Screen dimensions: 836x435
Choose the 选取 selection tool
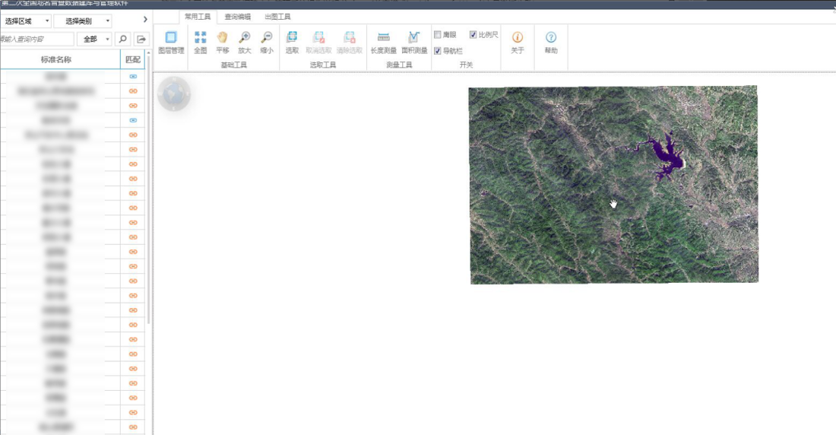(292, 40)
